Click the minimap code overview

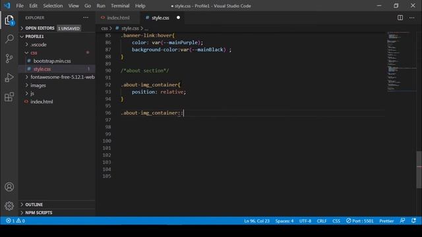(401, 62)
